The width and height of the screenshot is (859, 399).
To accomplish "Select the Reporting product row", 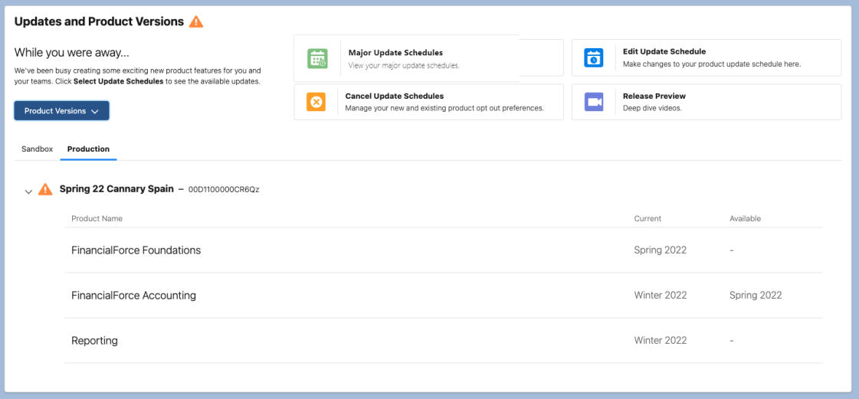I will coord(94,341).
